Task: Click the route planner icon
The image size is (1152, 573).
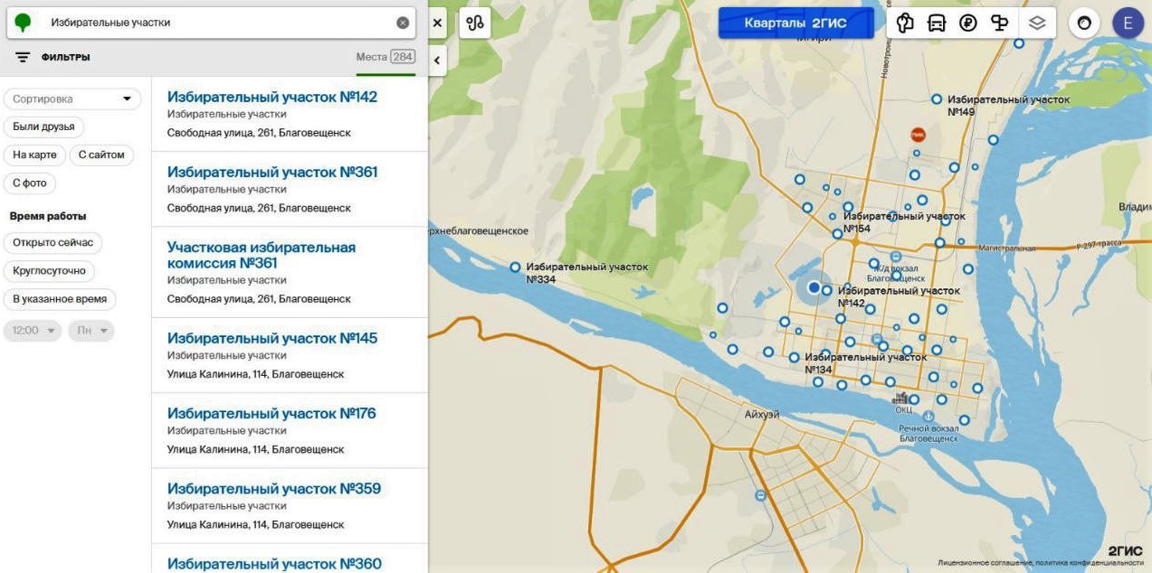Action: click(475, 23)
